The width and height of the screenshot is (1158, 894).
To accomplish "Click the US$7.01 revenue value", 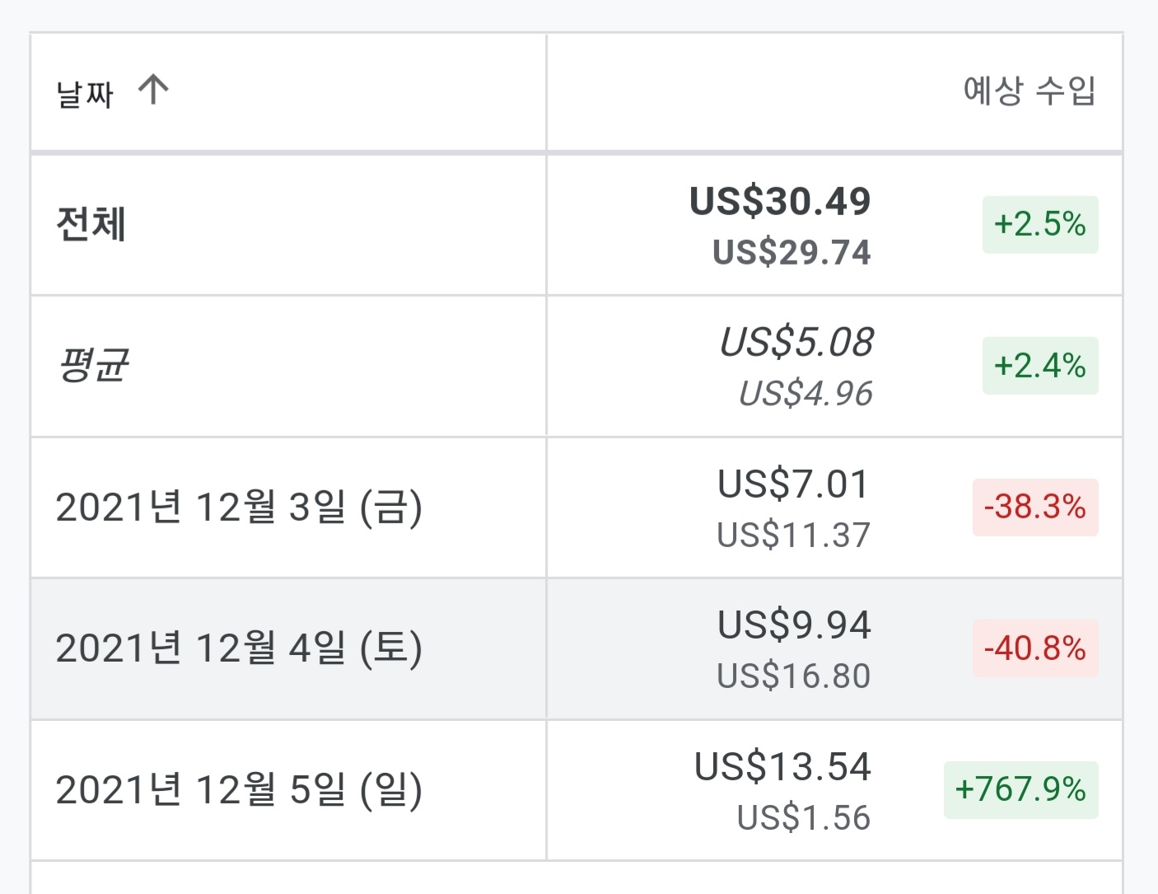I will pyautogui.click(x=793, y=484).
